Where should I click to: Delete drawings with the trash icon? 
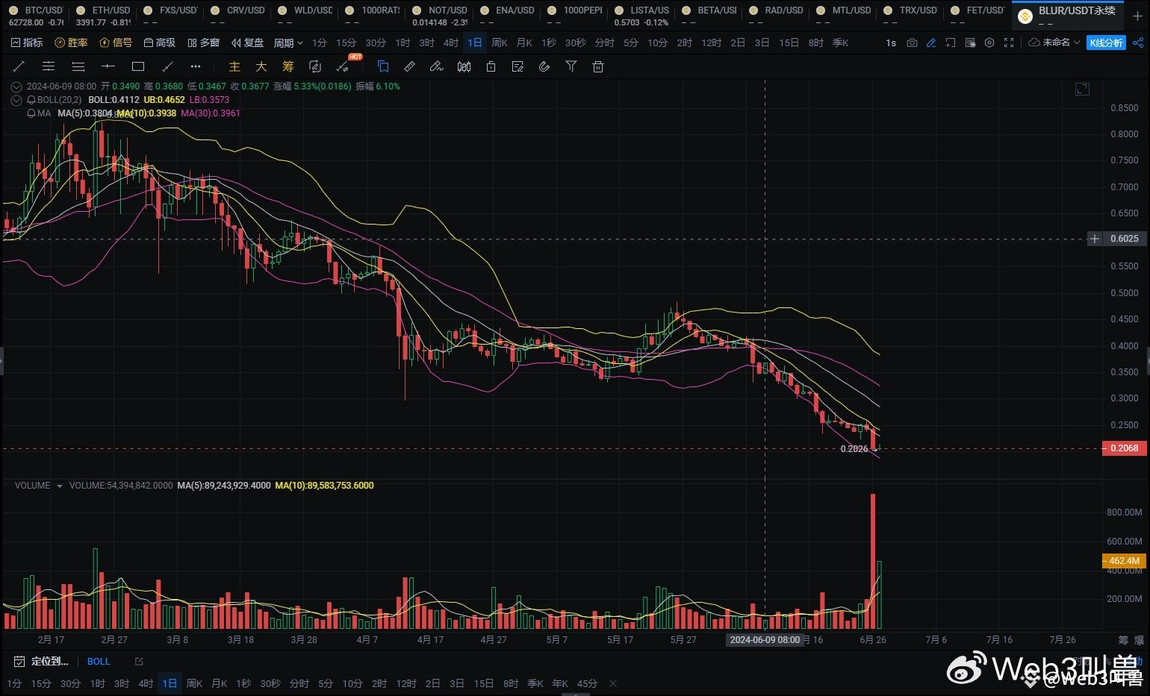(598, 66)
